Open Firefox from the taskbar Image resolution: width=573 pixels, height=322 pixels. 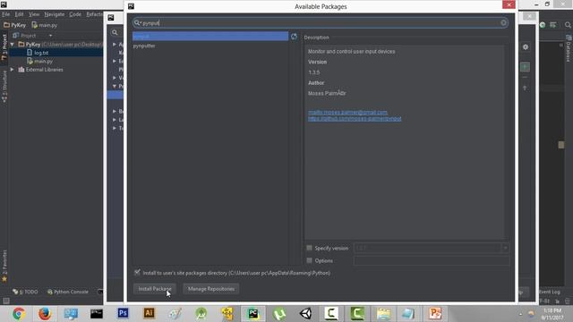45,314
